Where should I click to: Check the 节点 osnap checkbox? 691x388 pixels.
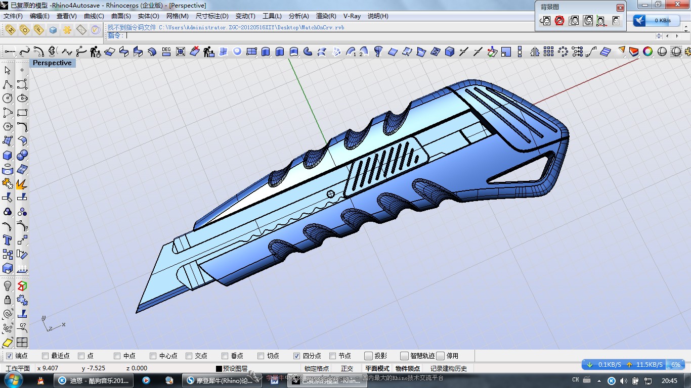(333, 356)
